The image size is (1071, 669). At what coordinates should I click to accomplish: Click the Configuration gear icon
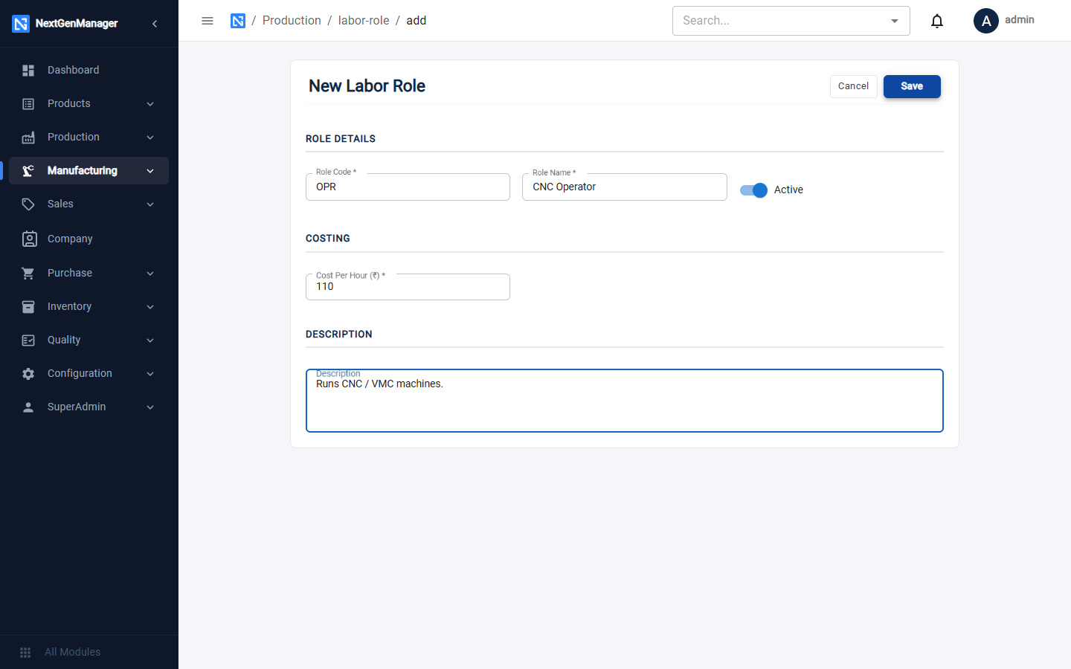click(x=28, y=373)
